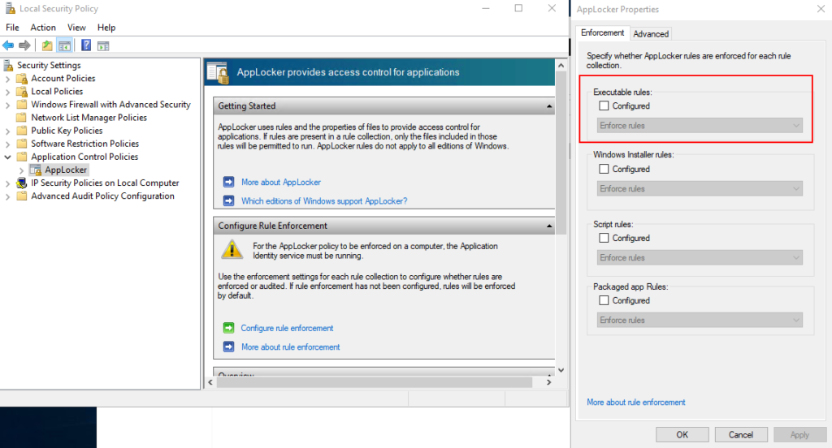The image size is (832, 448).
Task: Check Configured under Windows Installer rules
Action: click(604, 169)
